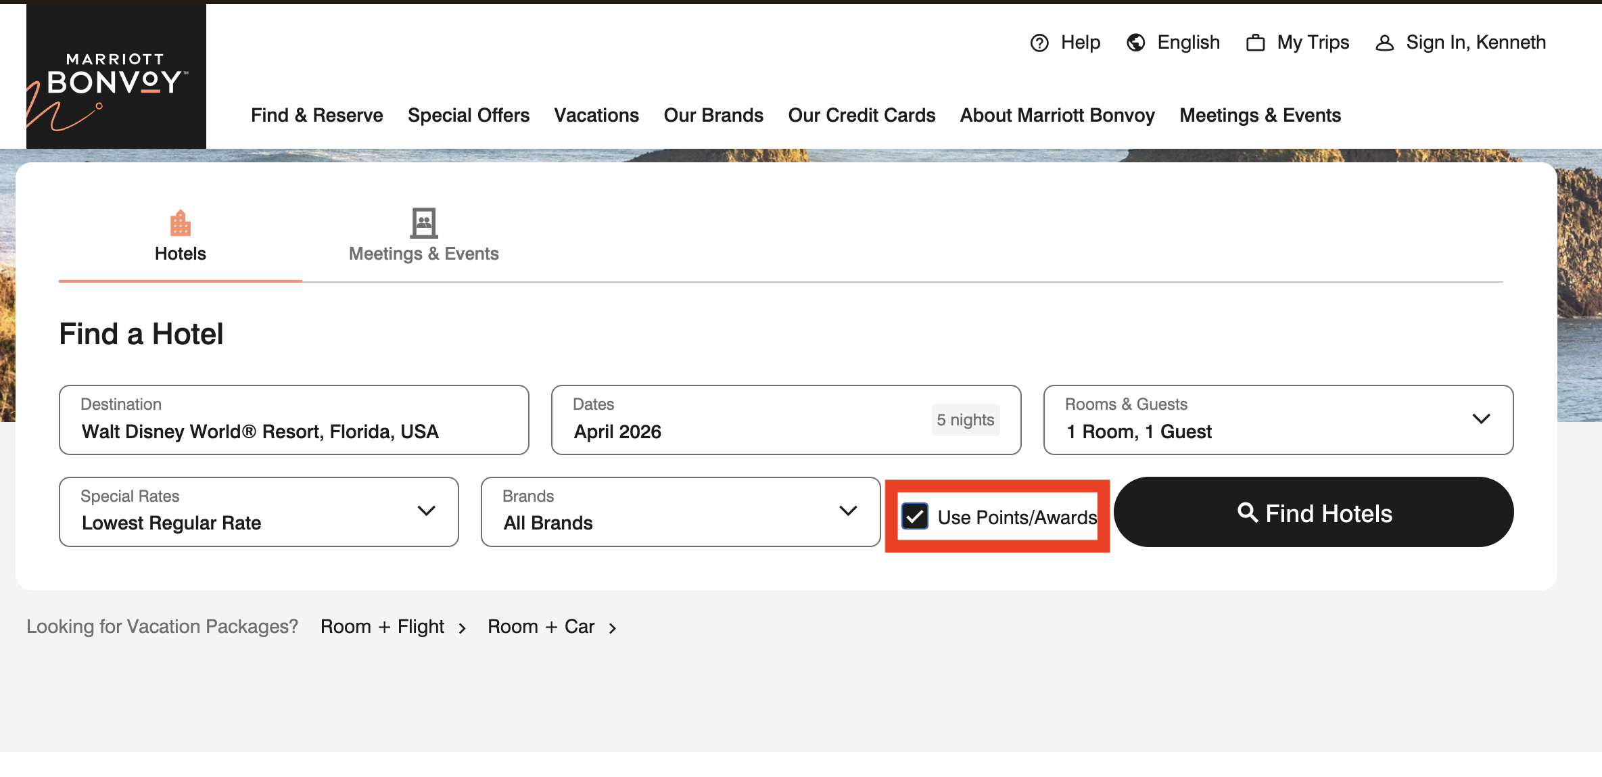Click the Meetings & Events door icon
1602x777 pixels.
coord(423,222)
